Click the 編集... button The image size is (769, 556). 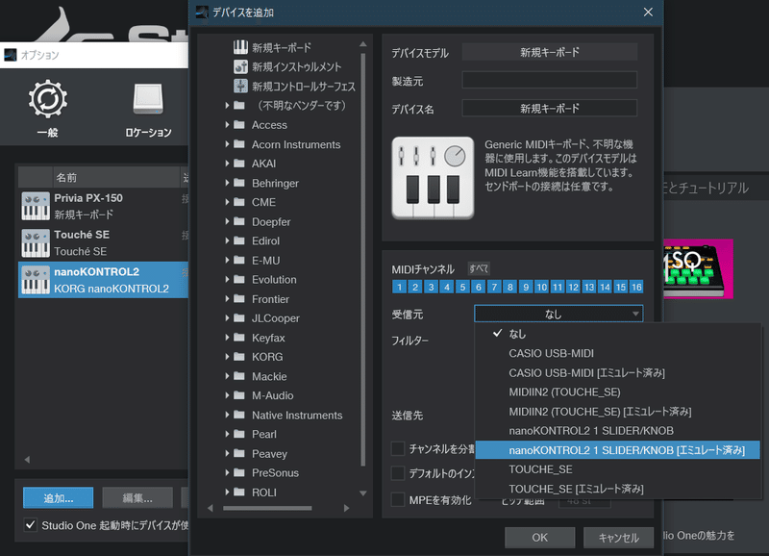tap(137, 498)
